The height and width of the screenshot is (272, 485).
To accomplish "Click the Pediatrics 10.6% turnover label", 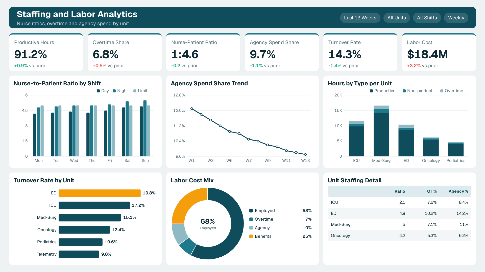I will click(111, 242).
